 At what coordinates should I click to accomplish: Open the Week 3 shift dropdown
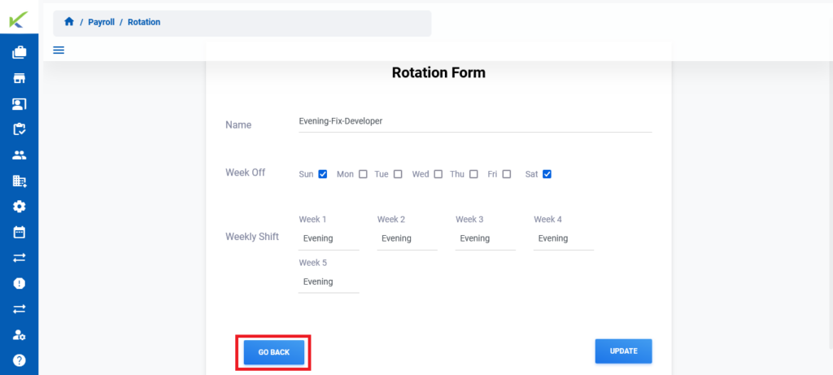tap(486, 238)
